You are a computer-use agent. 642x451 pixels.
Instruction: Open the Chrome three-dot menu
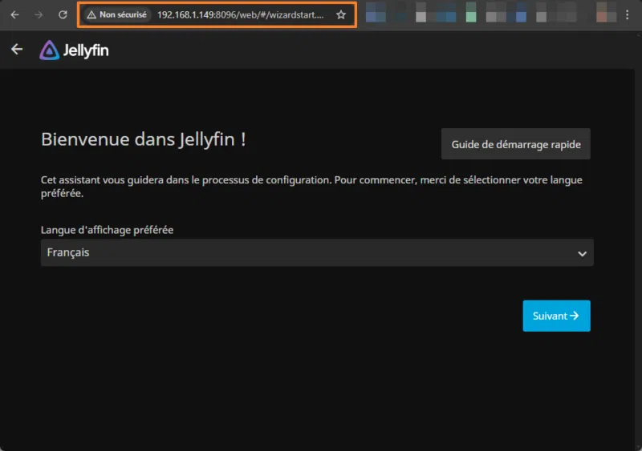tap(627, 14)
